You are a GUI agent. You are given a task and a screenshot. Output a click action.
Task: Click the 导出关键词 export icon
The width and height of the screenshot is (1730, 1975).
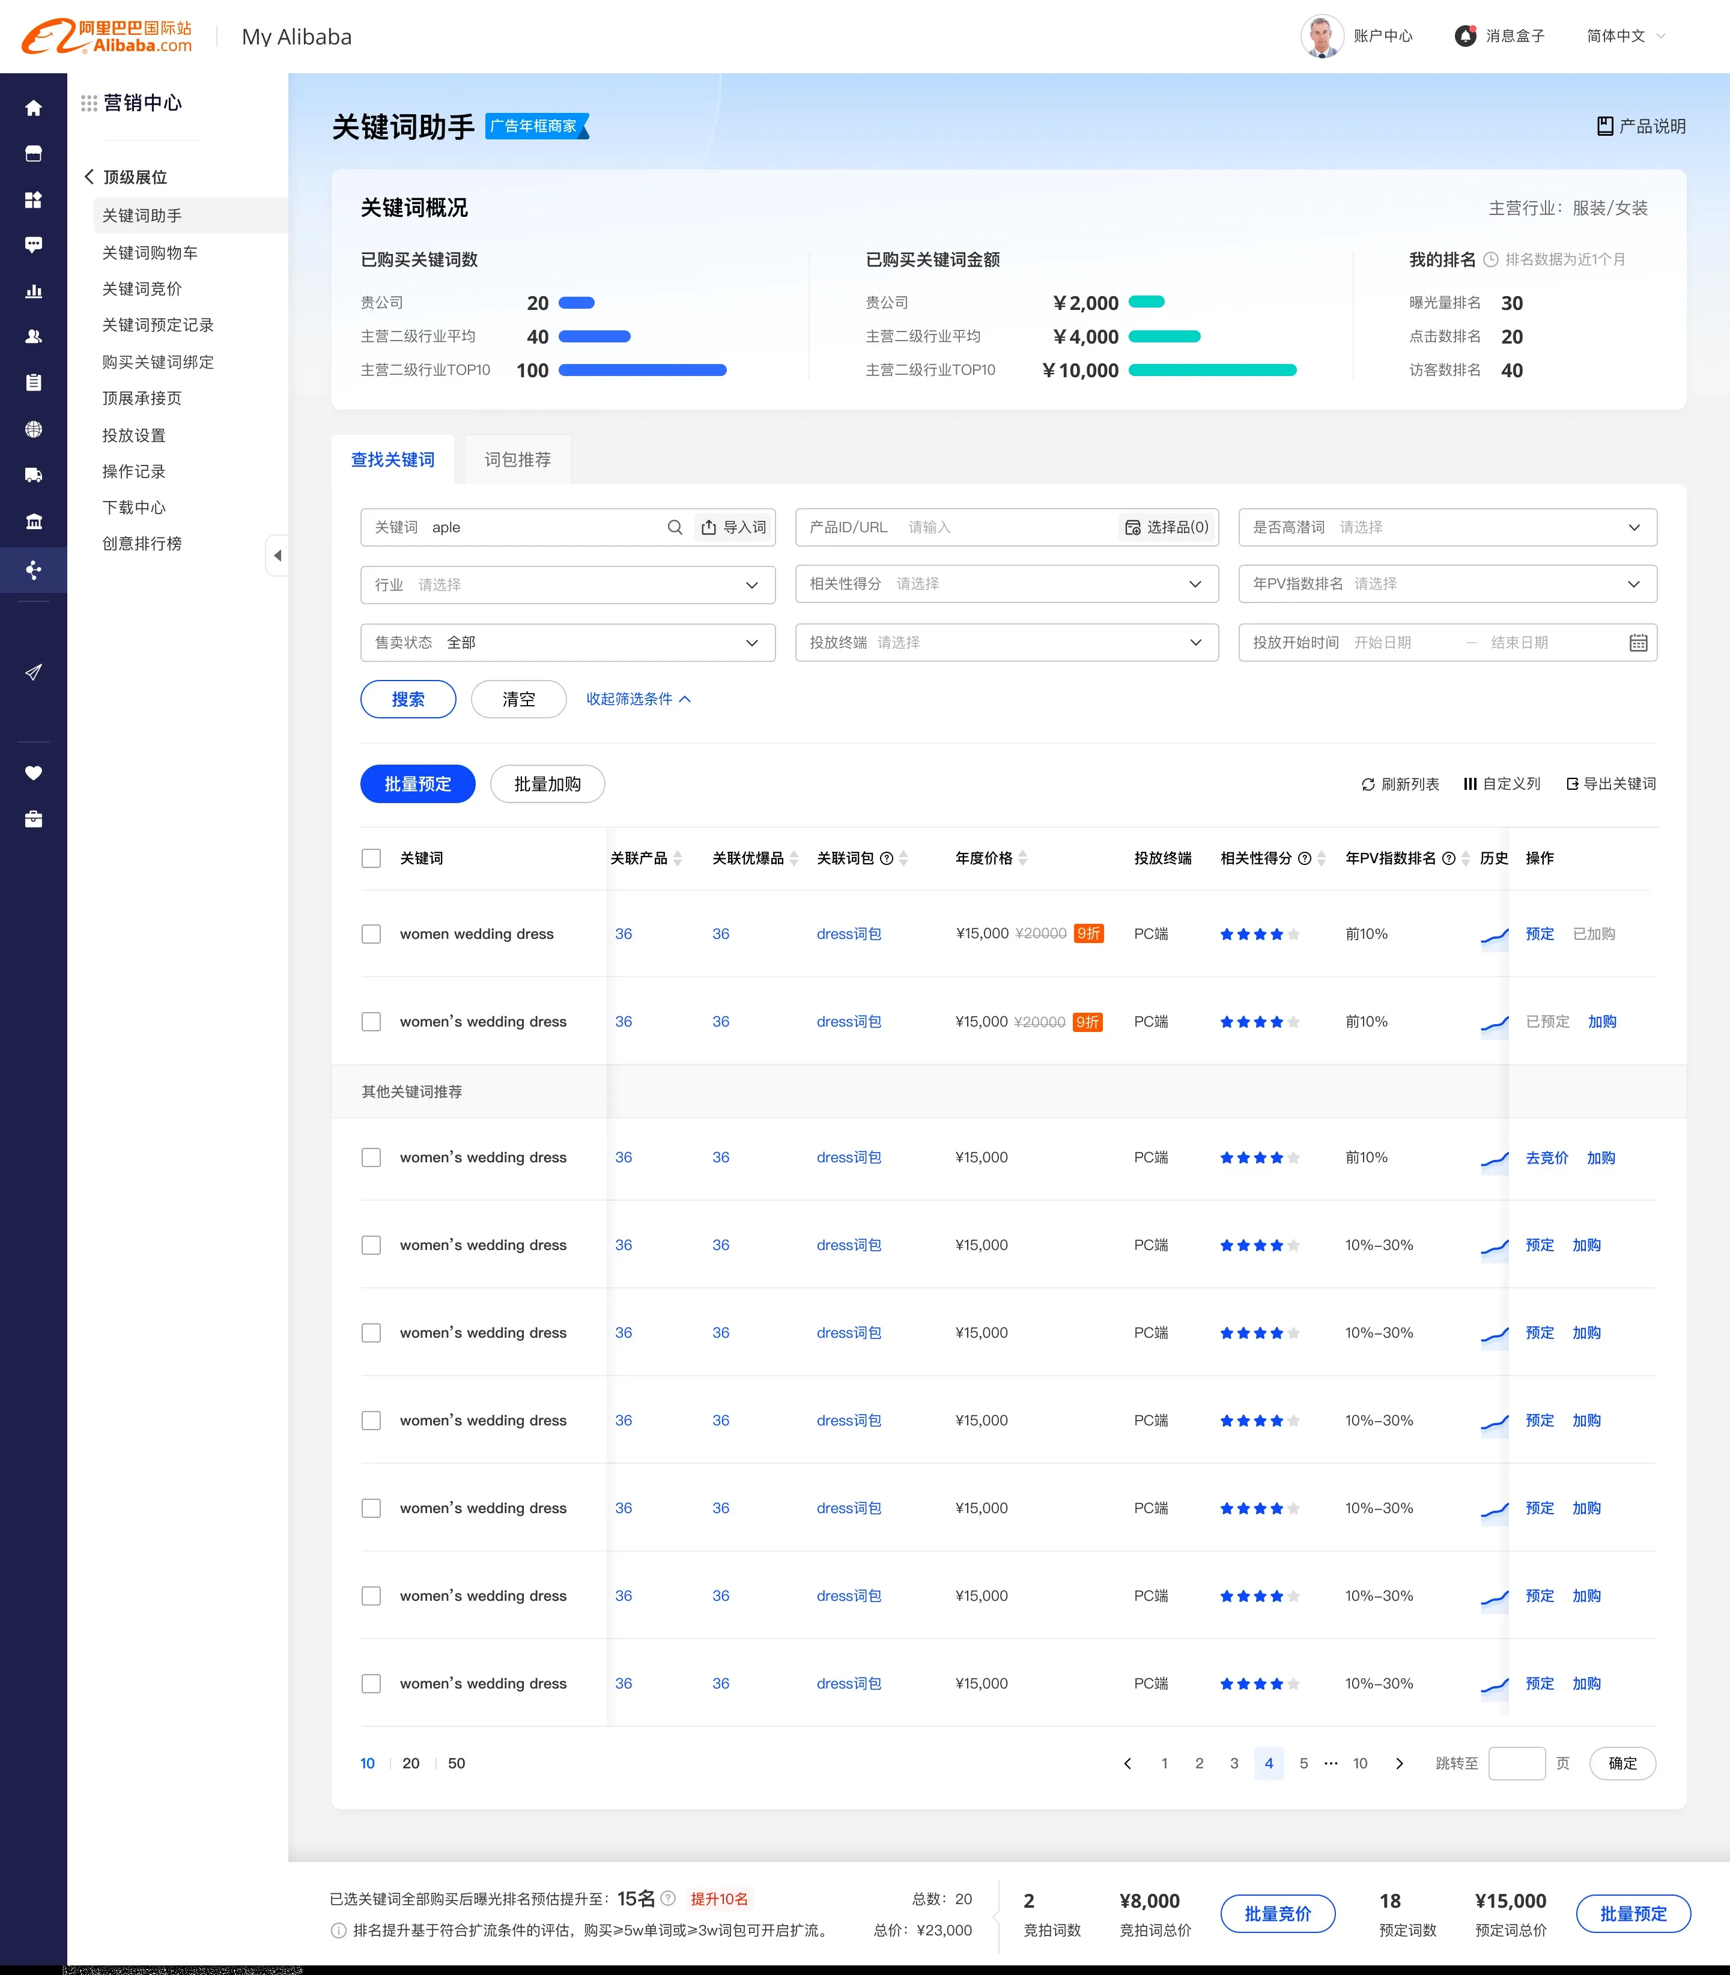(x=1571, y=784)
